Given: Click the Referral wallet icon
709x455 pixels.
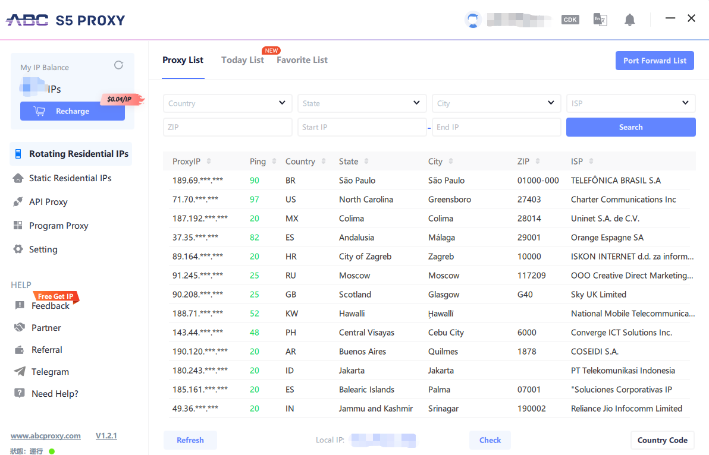Looking at the screenshot, I should tap(20, 350).
